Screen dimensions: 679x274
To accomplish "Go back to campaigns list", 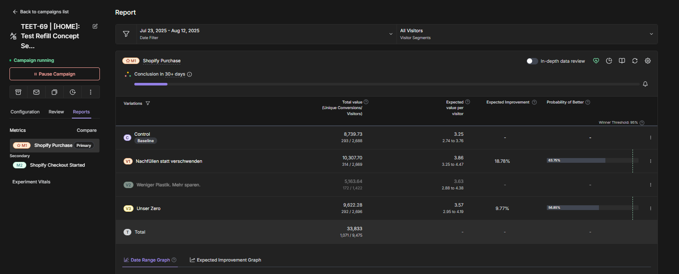I will pyautogui.click(x=40, y=12).
